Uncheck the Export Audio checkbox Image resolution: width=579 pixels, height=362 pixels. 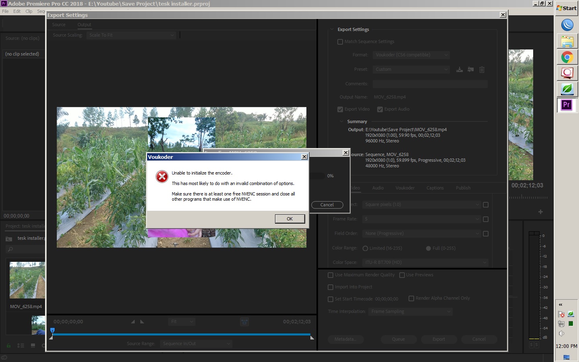380,109
